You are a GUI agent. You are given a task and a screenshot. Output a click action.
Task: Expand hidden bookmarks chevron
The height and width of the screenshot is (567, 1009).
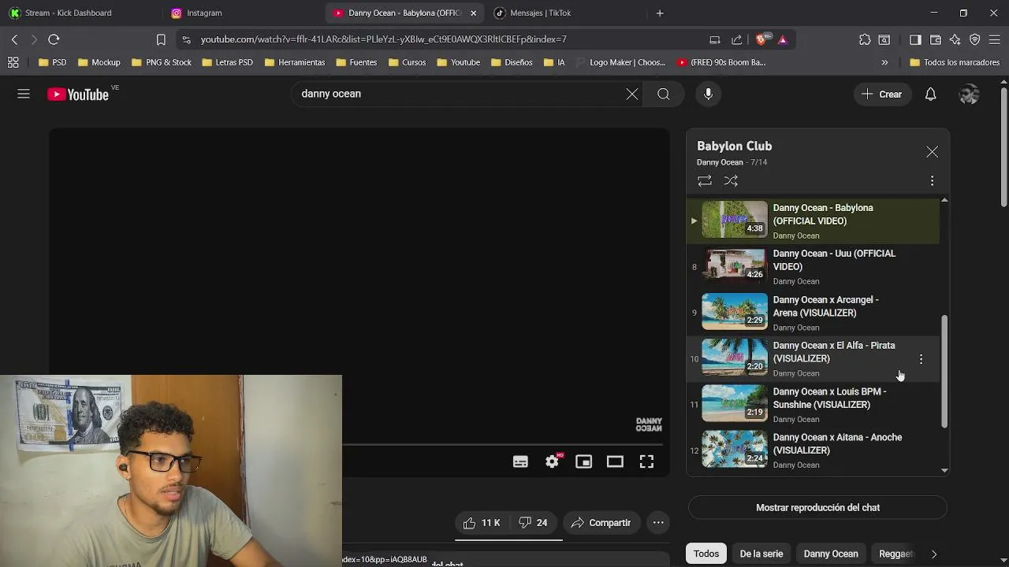(x=884, y=62)
